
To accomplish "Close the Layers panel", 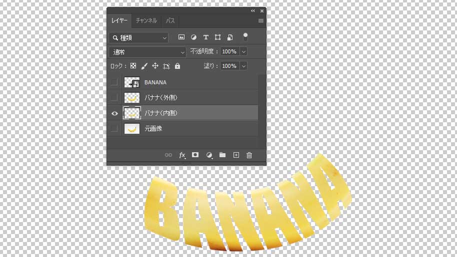I will (262, 11).
